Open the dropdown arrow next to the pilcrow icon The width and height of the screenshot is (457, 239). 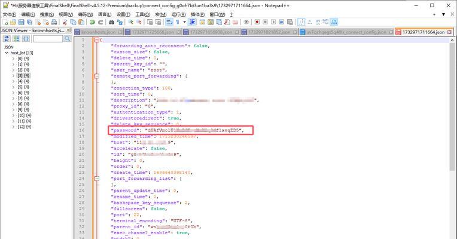click(x=184, y=22)
